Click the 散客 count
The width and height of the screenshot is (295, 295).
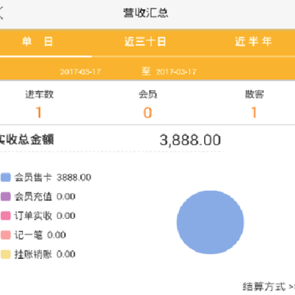coord(254,112)
